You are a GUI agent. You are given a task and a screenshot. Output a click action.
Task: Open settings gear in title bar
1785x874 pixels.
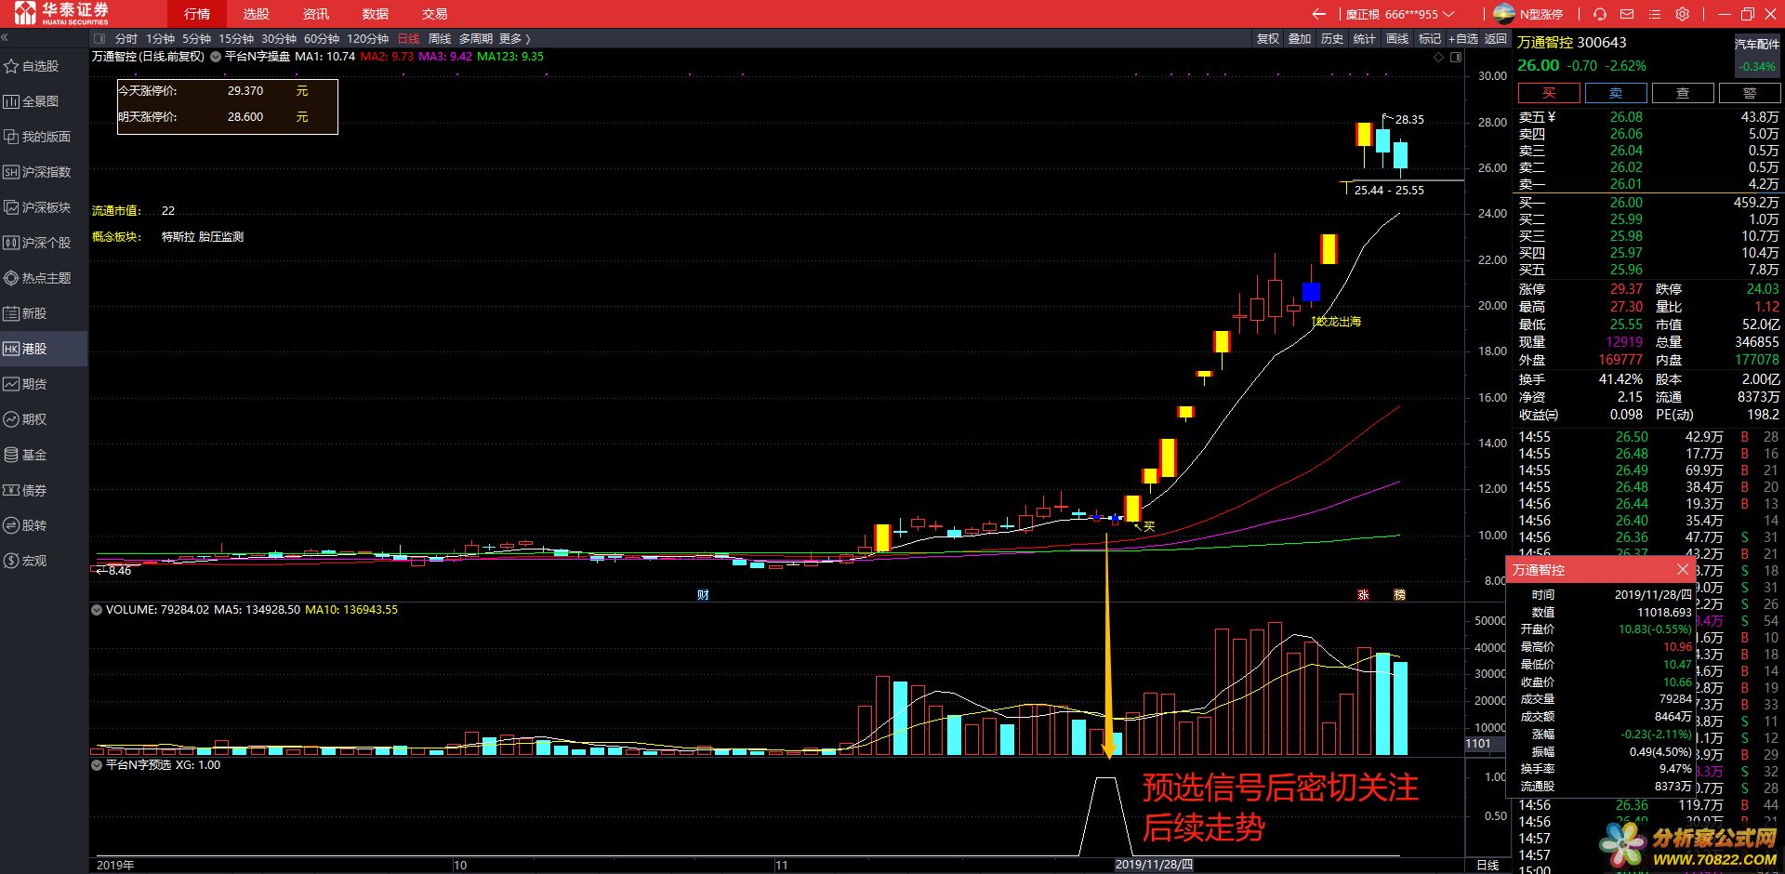[x=1682, y=14]
